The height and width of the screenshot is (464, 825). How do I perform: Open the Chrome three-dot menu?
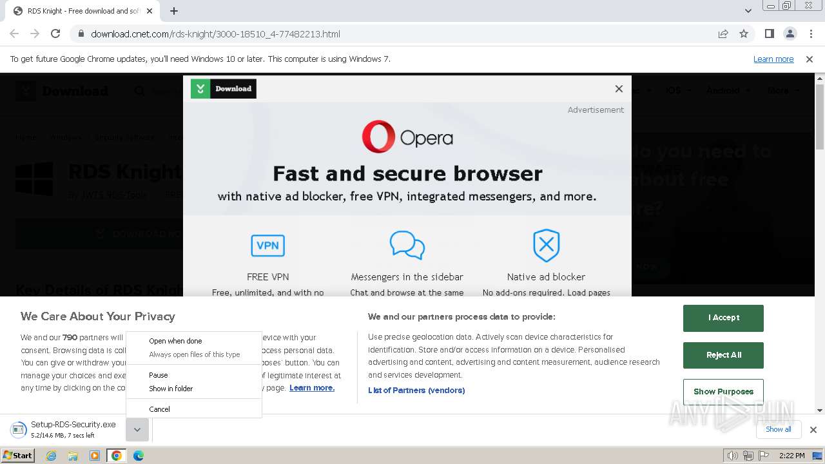click(x=811, y=34)
